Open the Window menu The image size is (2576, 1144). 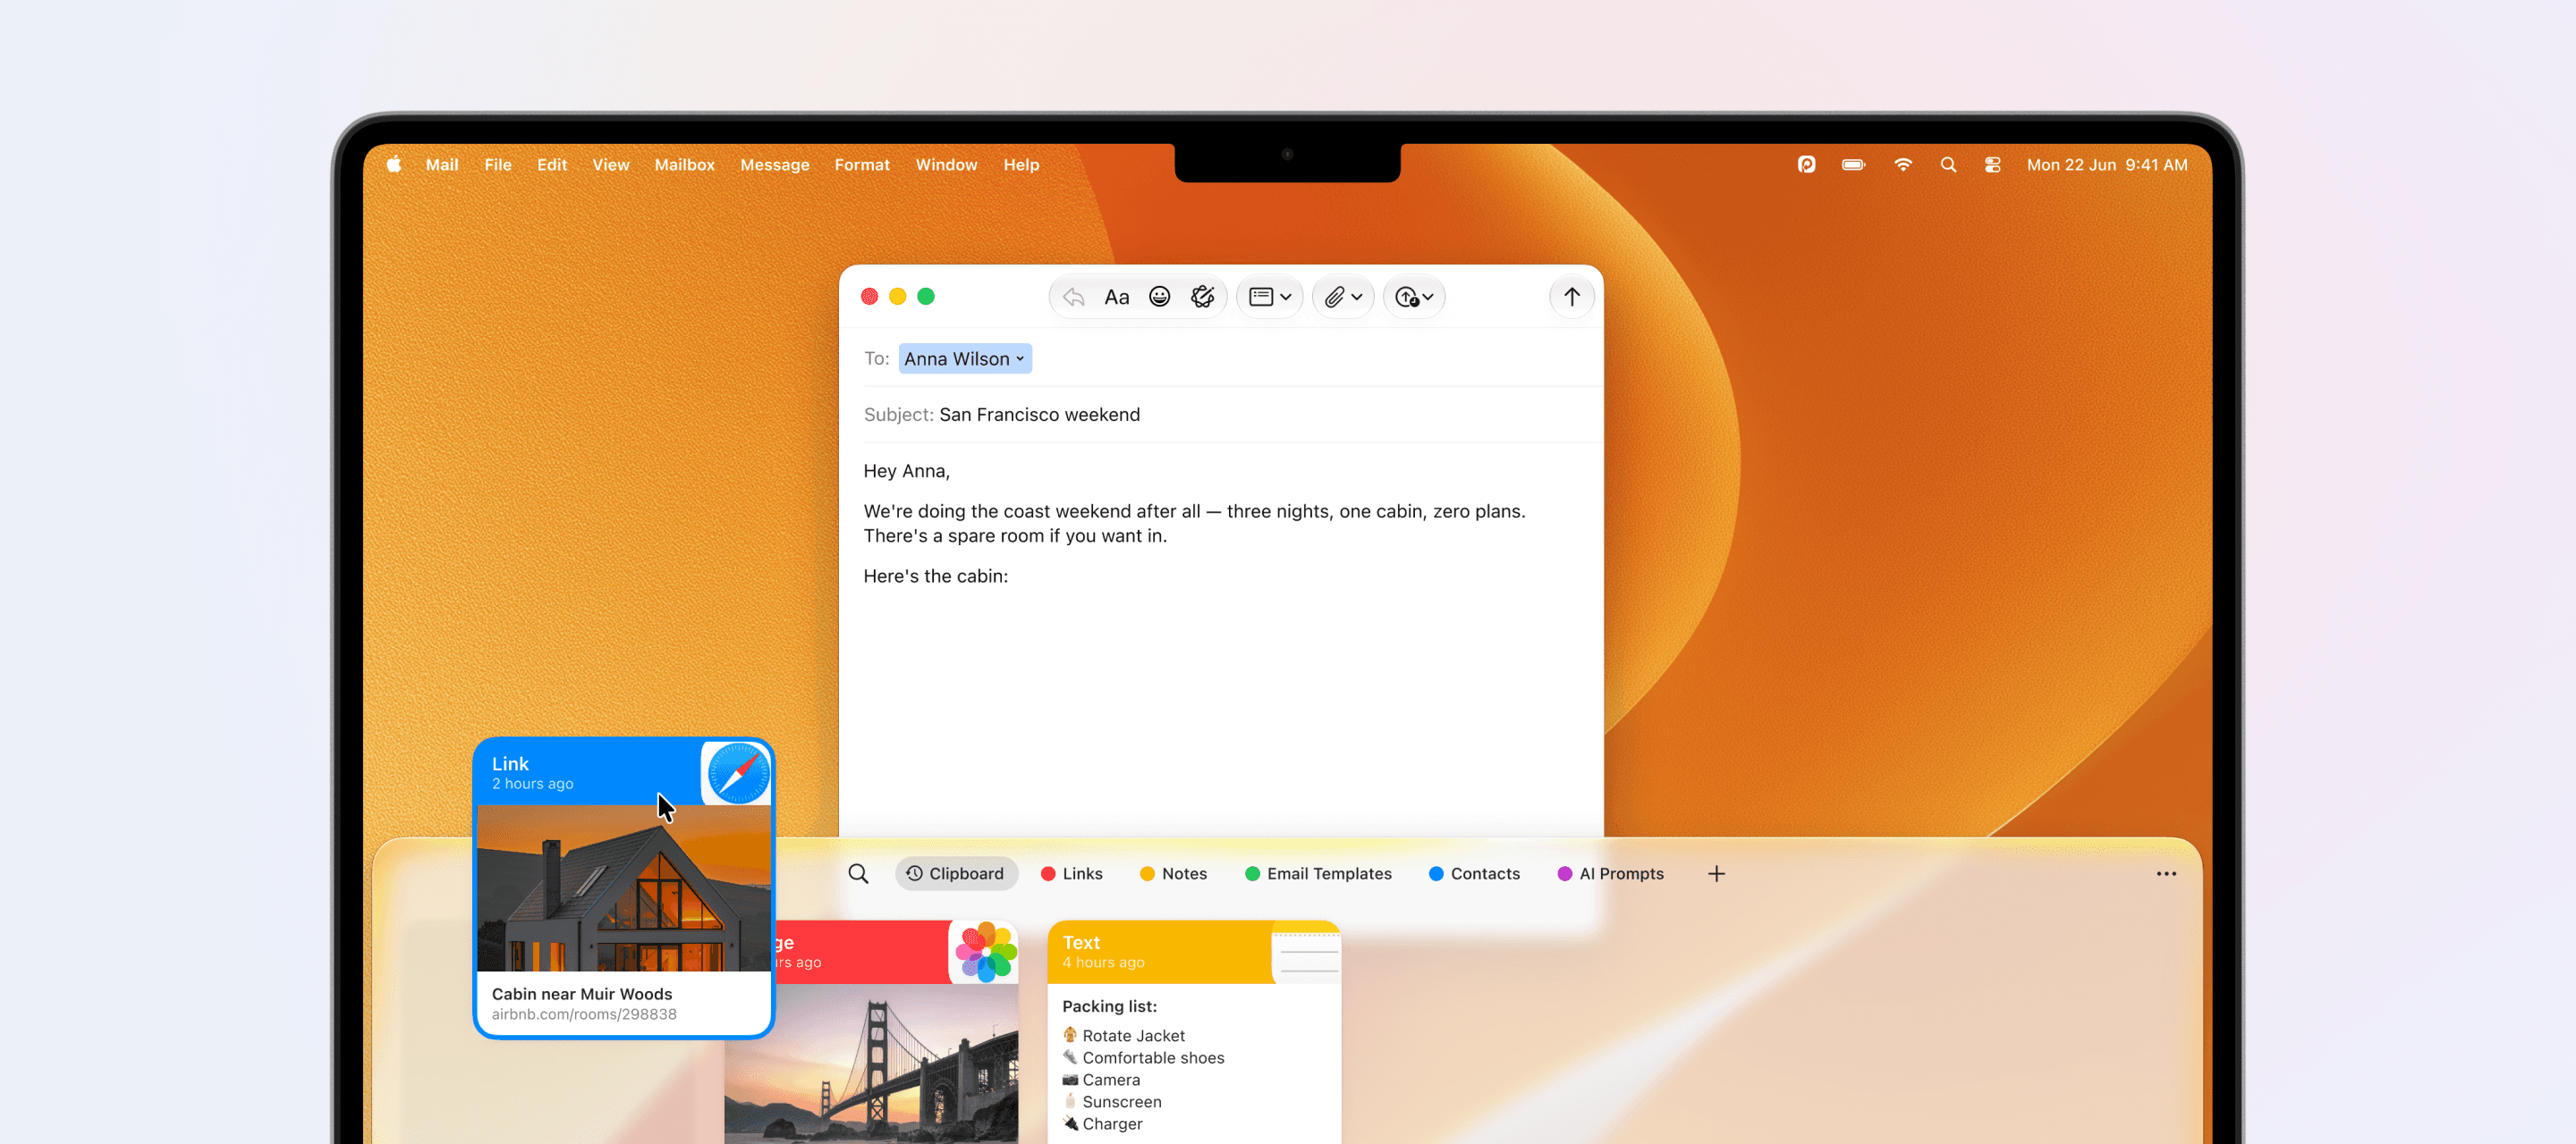(946, 164)
